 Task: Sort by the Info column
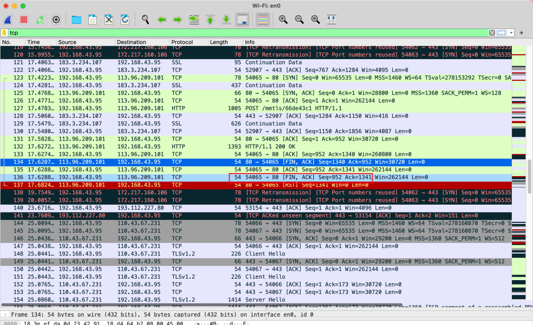click(378, 42)
